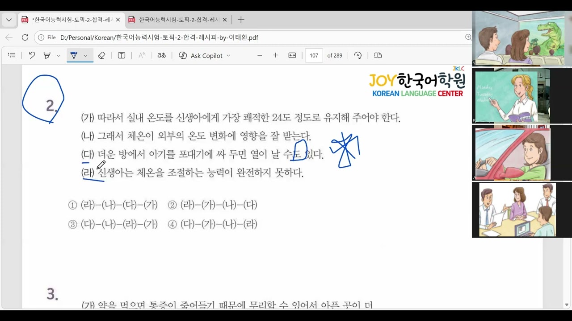This screenshot has width=572, height=321.
Task: Expand the Draw pen options dropdown
Action: tap(85, 56)
